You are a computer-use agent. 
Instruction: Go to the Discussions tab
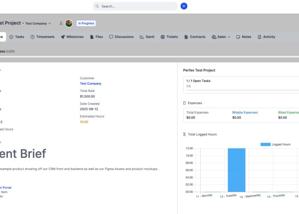121,37
